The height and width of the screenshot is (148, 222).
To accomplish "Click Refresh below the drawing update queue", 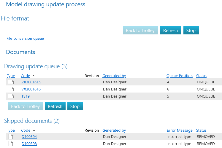I will tap(55, 106).
